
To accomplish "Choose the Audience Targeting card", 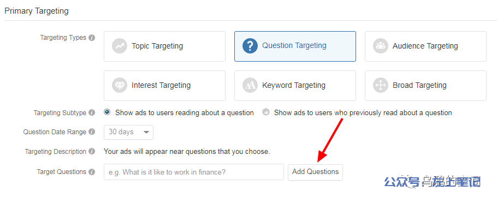I will click(x=425, y=46).
